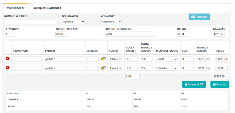Image resolution: width=235 pixels, height=113 pixels.
Task: Save the multiple with the Guardar button
Action: click(x=220, y=84)
